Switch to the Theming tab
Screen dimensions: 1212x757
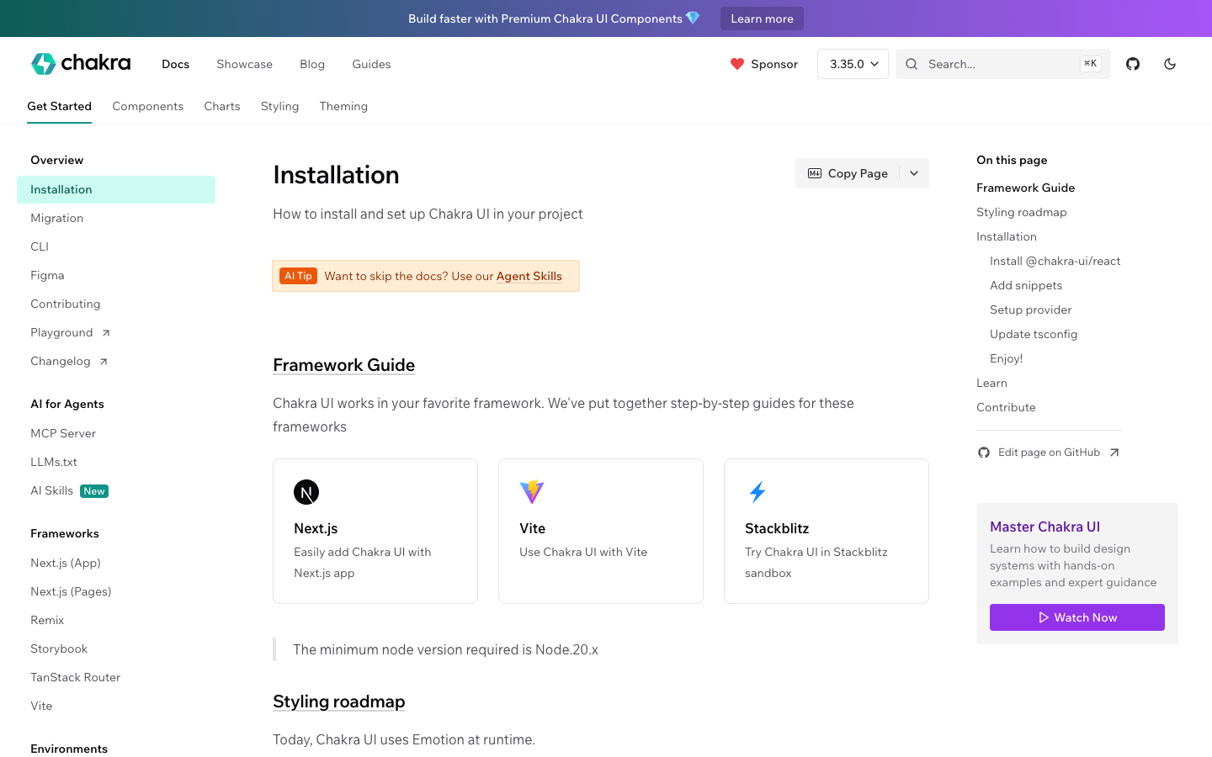(343, 106)
